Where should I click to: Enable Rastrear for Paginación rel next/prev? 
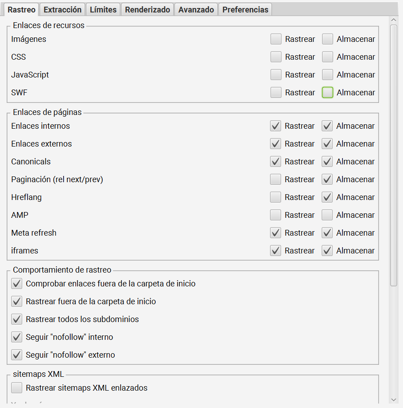[x=275, y=179]
